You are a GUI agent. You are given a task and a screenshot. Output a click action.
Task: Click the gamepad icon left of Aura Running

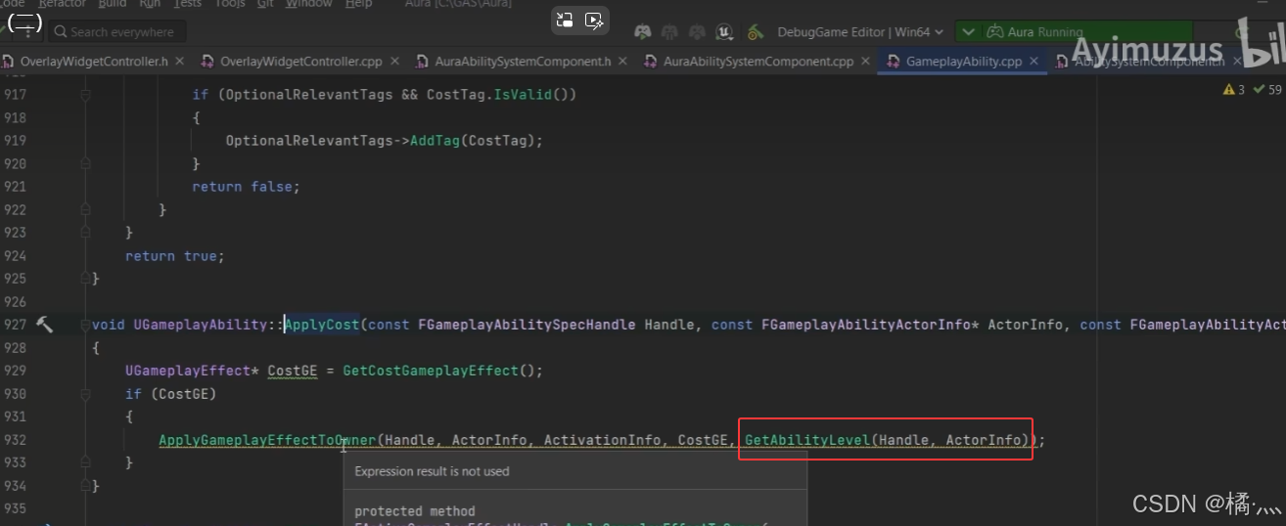click(x=994, y=32)
